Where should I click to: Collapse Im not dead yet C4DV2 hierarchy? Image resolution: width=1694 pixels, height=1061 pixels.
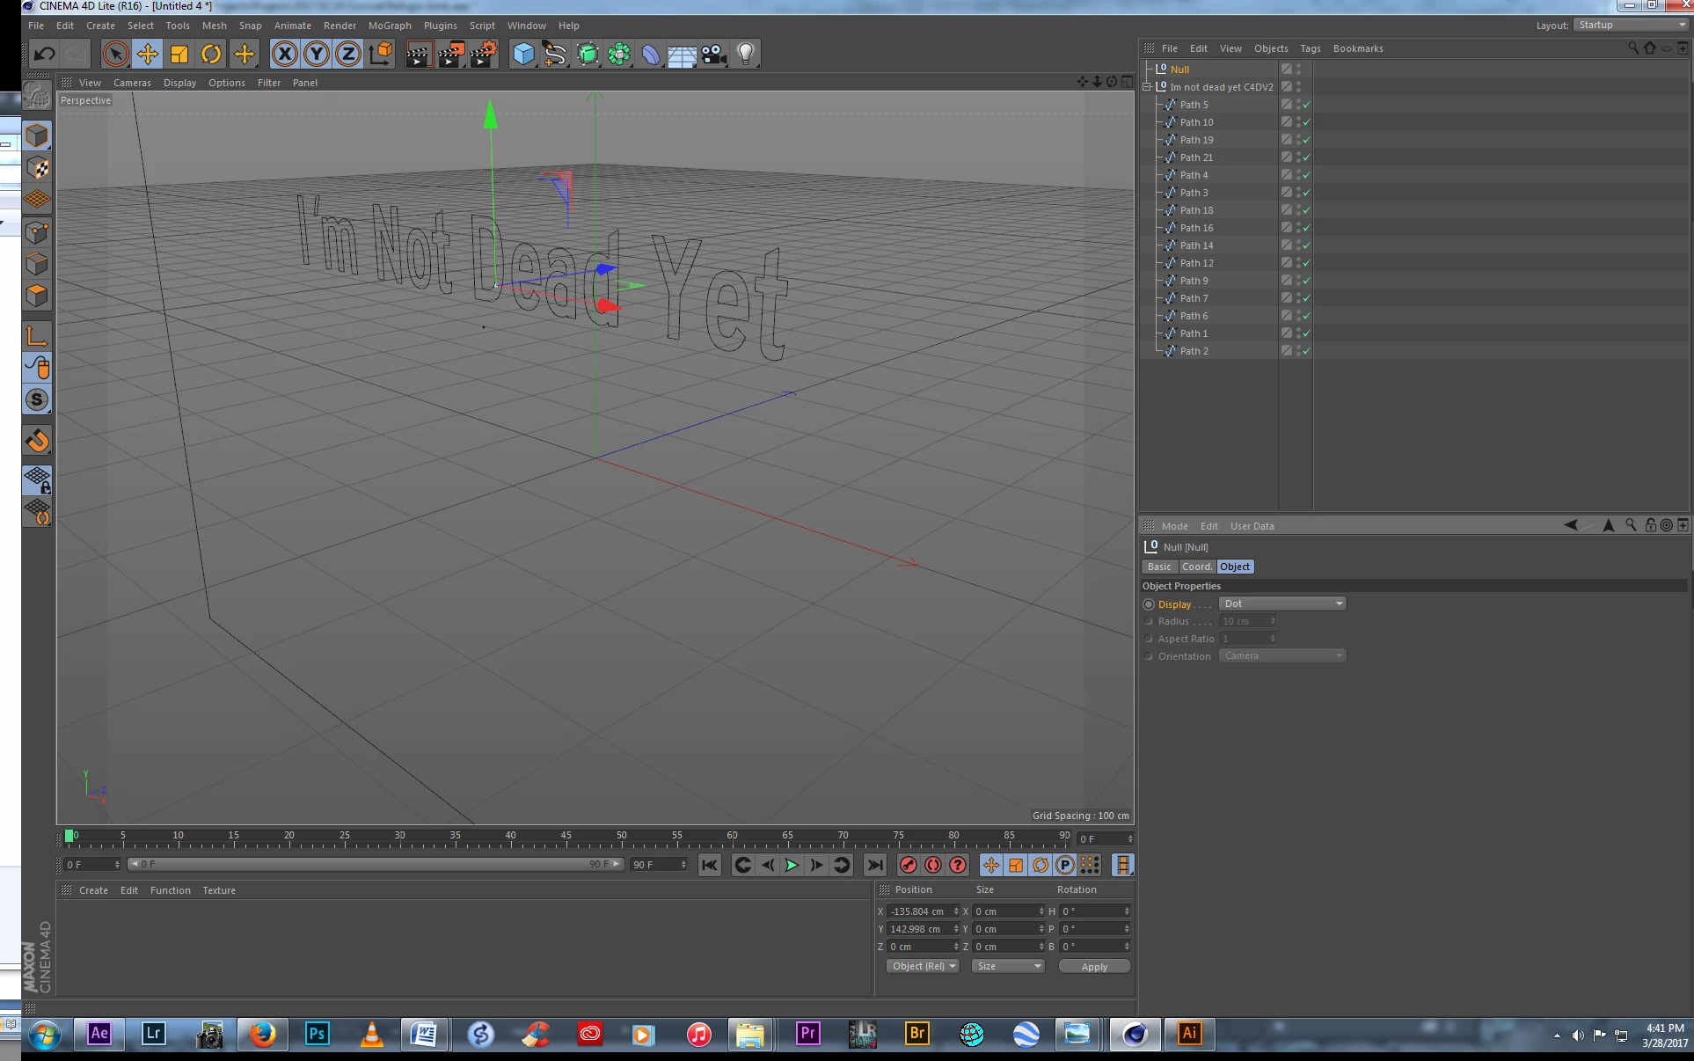point(1147,87)
